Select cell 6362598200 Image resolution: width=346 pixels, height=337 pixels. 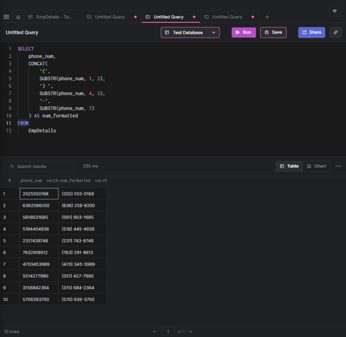click(x=39, y=206)
